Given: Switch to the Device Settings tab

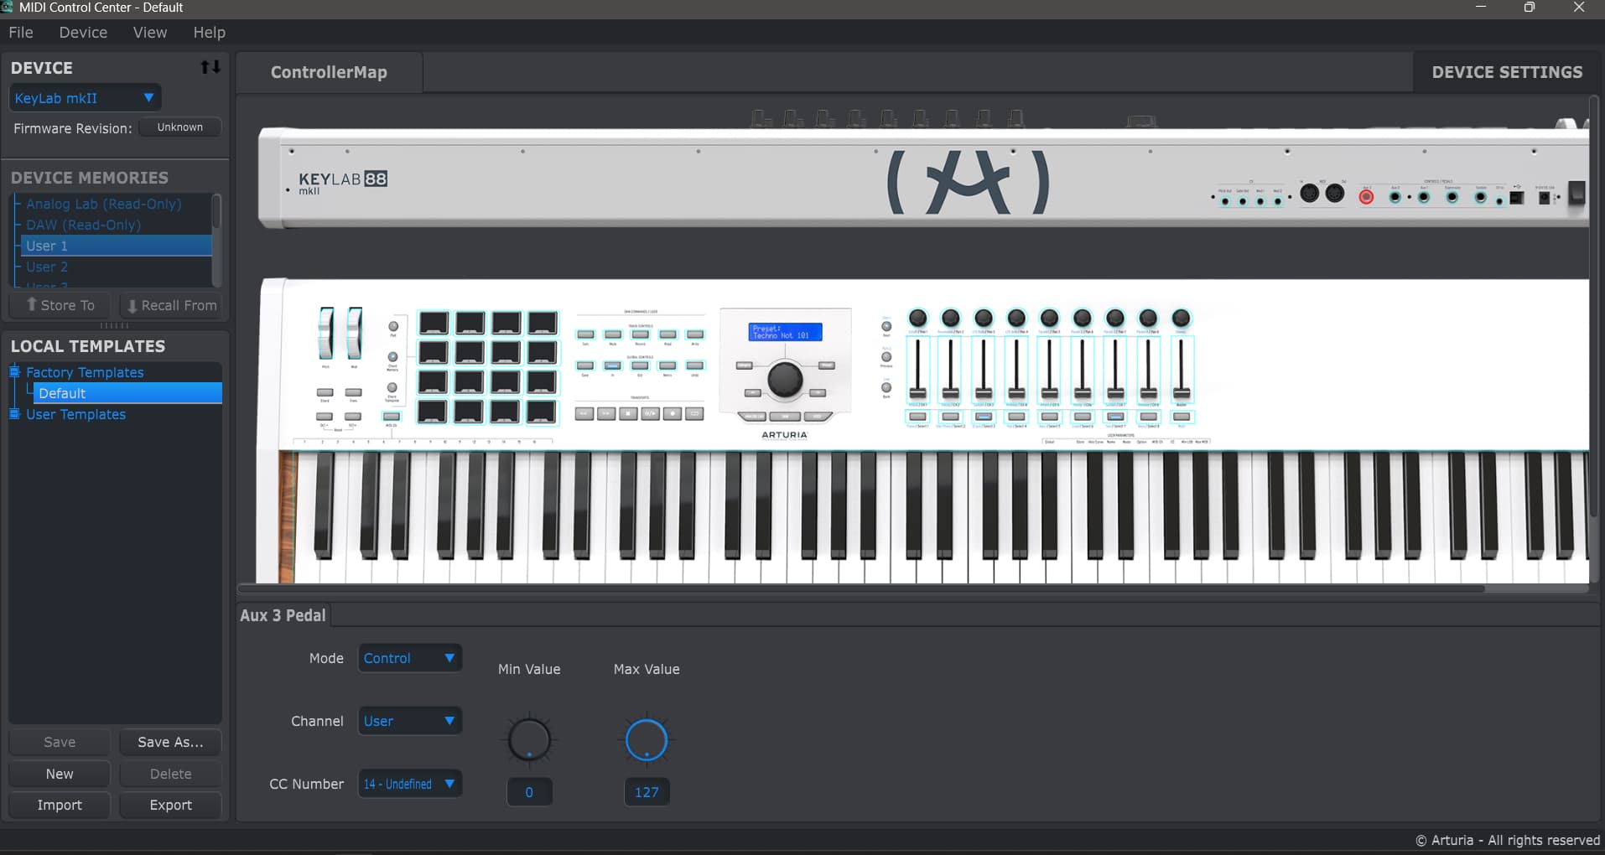Looking at the screenshot, I should click(1506, 72).
